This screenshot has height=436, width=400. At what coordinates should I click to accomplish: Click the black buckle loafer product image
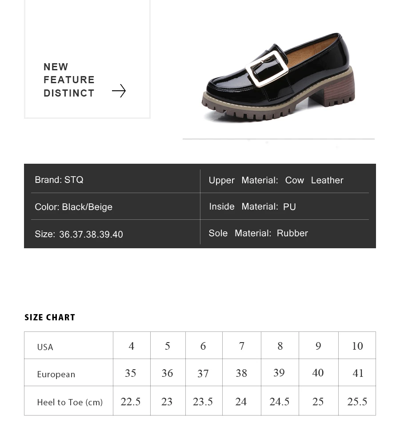(278, 77)
